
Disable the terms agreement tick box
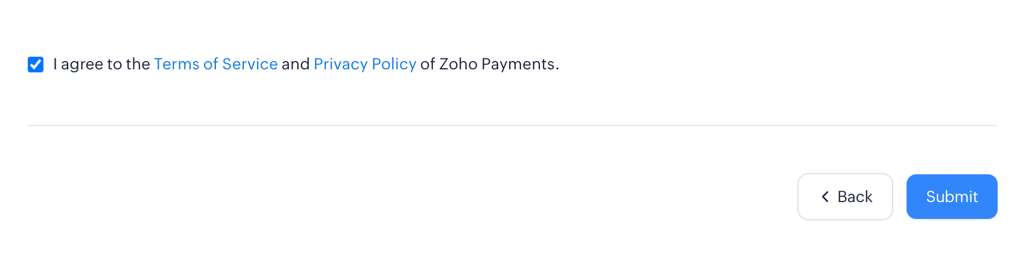click(36, 65)
